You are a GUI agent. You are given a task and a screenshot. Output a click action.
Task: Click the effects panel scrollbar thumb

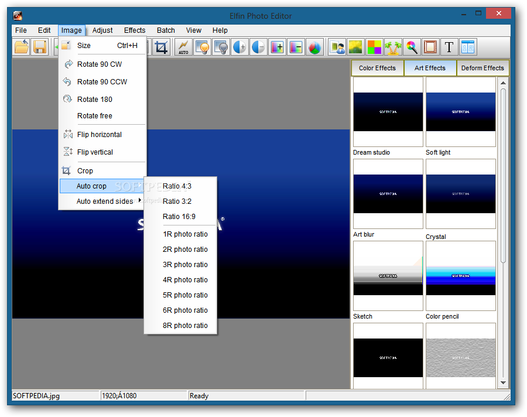pyautogui.click(x=503, y=176)
